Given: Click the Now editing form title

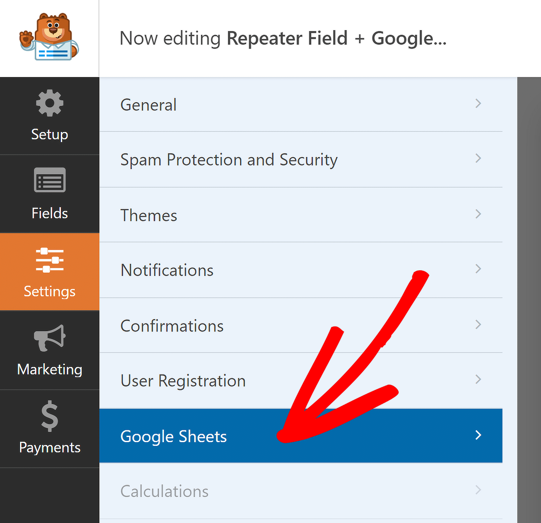Looking at the screenshot, I should pyautogui.click(x=283, y=38).
